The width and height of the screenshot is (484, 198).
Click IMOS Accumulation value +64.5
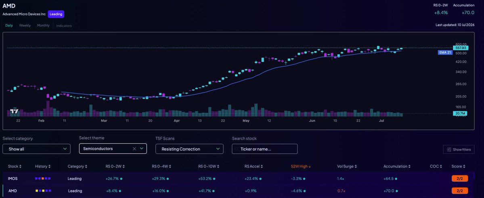pyautogui.click(x=389, y=178)
